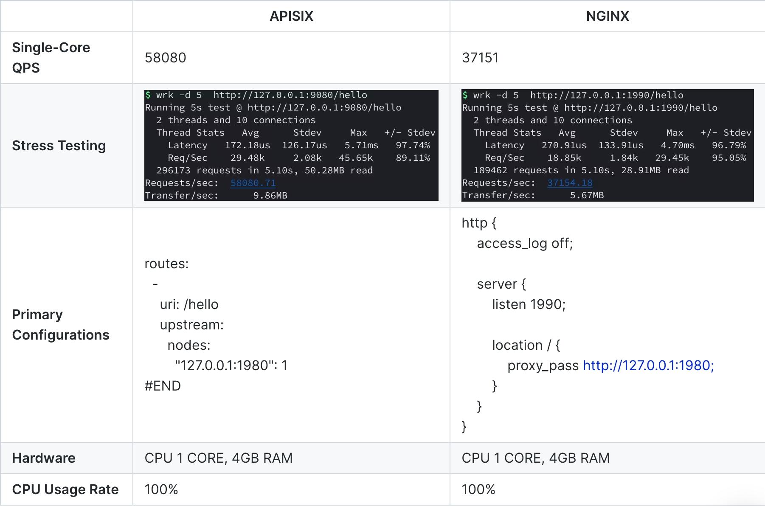Click the APISIX wrk terminal output block
Screen dimensions: 765x506
[x=291, y=145]
